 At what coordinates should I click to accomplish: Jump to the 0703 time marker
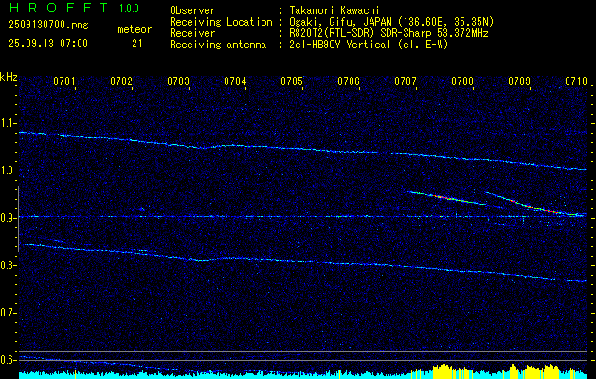(x=178, y=81)
